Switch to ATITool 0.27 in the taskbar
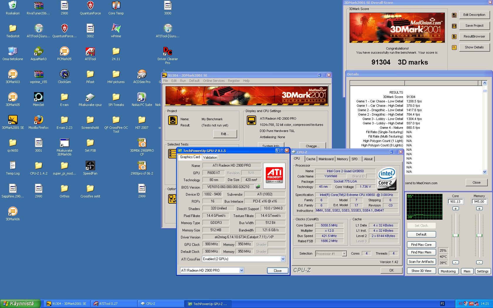The image size is (493, 308). click(114, 304)
